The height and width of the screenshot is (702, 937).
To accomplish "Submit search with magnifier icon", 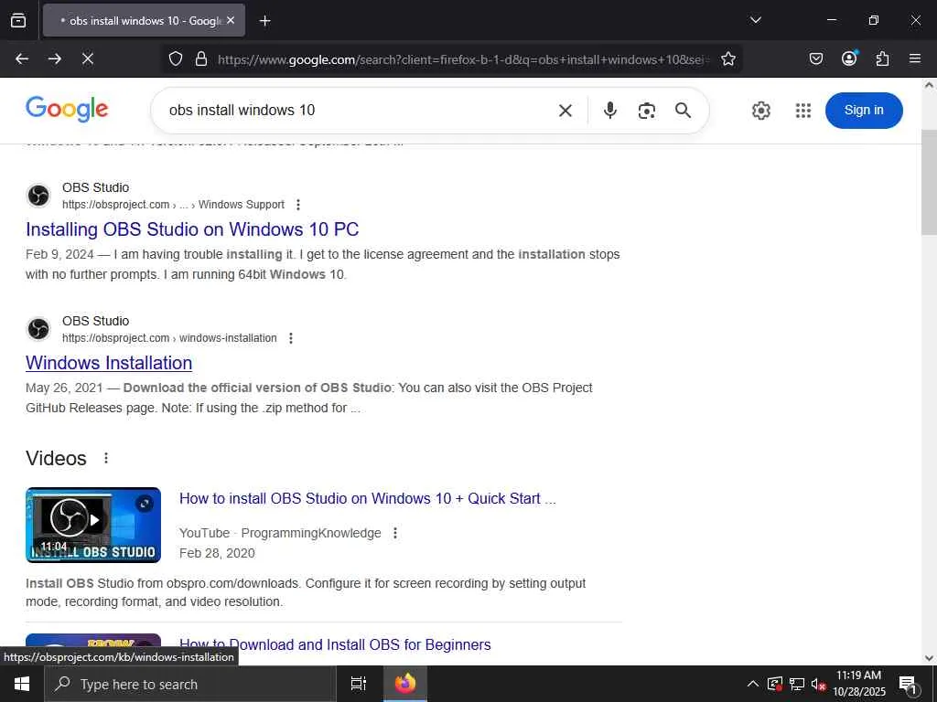I will click(683, 110).
